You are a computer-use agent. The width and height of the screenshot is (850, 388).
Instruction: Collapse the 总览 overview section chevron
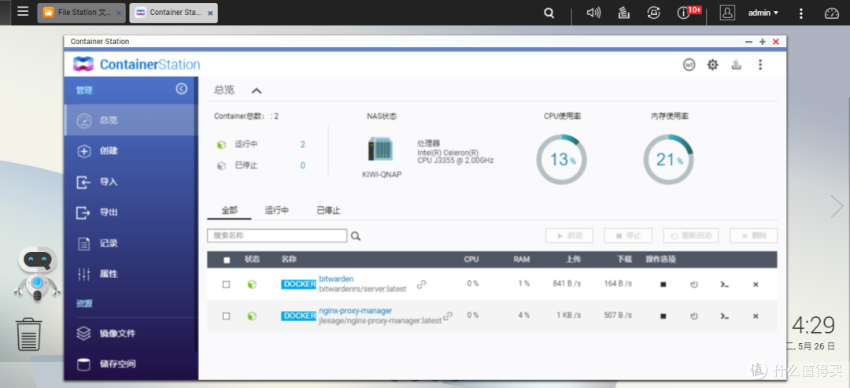click(x=257, y=91)
